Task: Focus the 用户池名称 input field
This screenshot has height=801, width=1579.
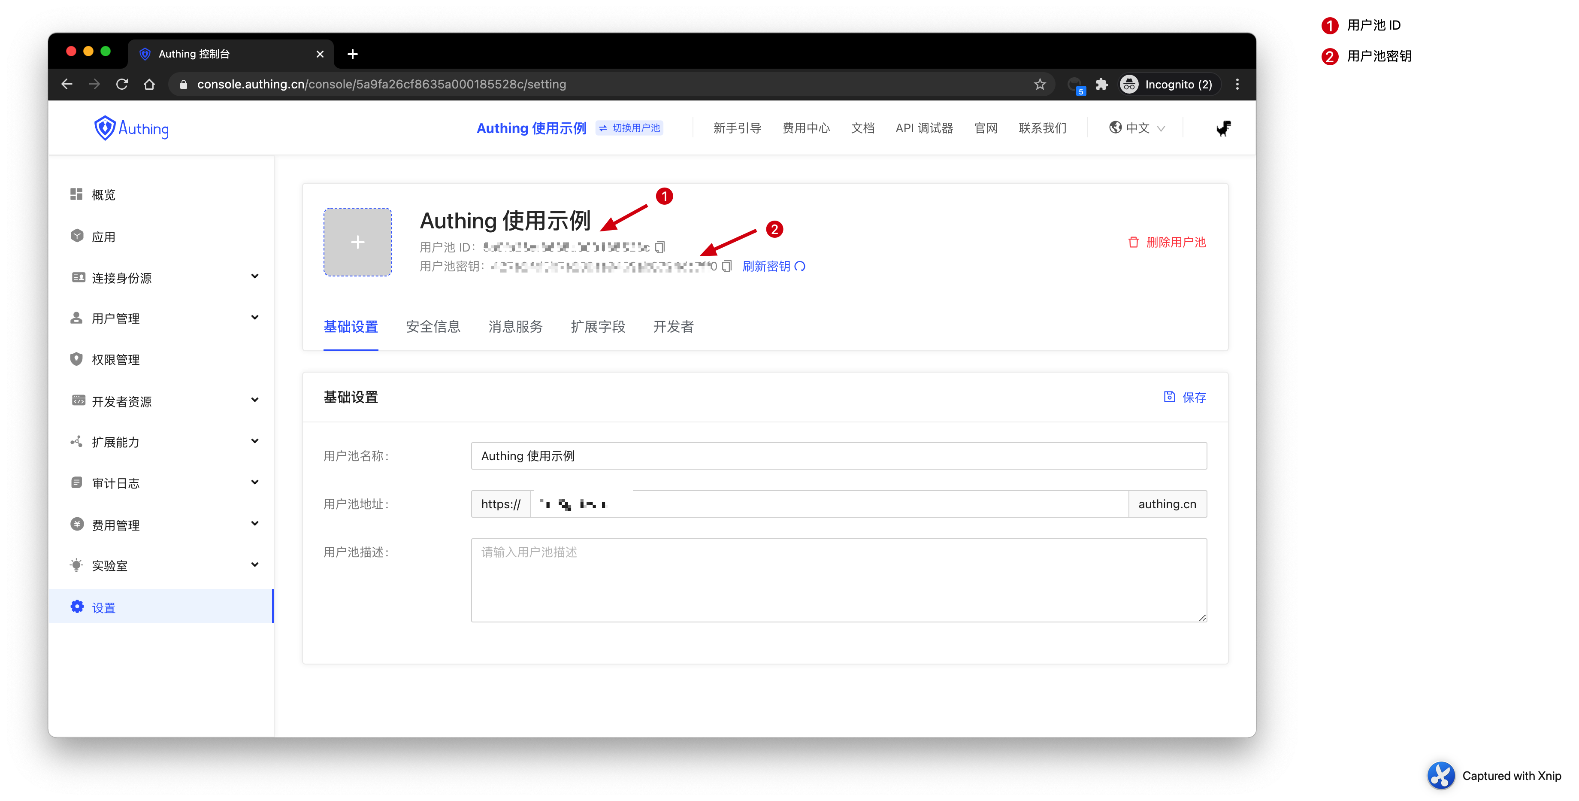Action: pyautogui.click(x=838, y=456)
